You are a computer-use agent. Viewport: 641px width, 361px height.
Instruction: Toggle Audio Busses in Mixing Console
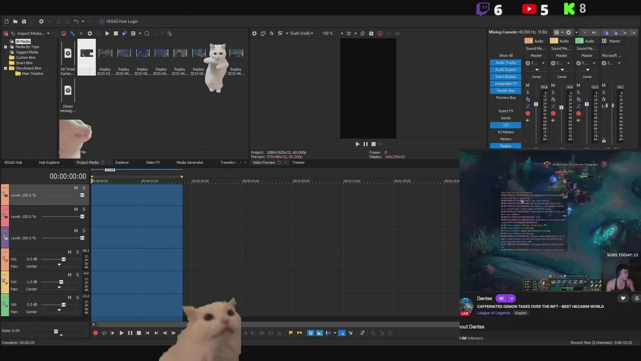tap(505, 70)
